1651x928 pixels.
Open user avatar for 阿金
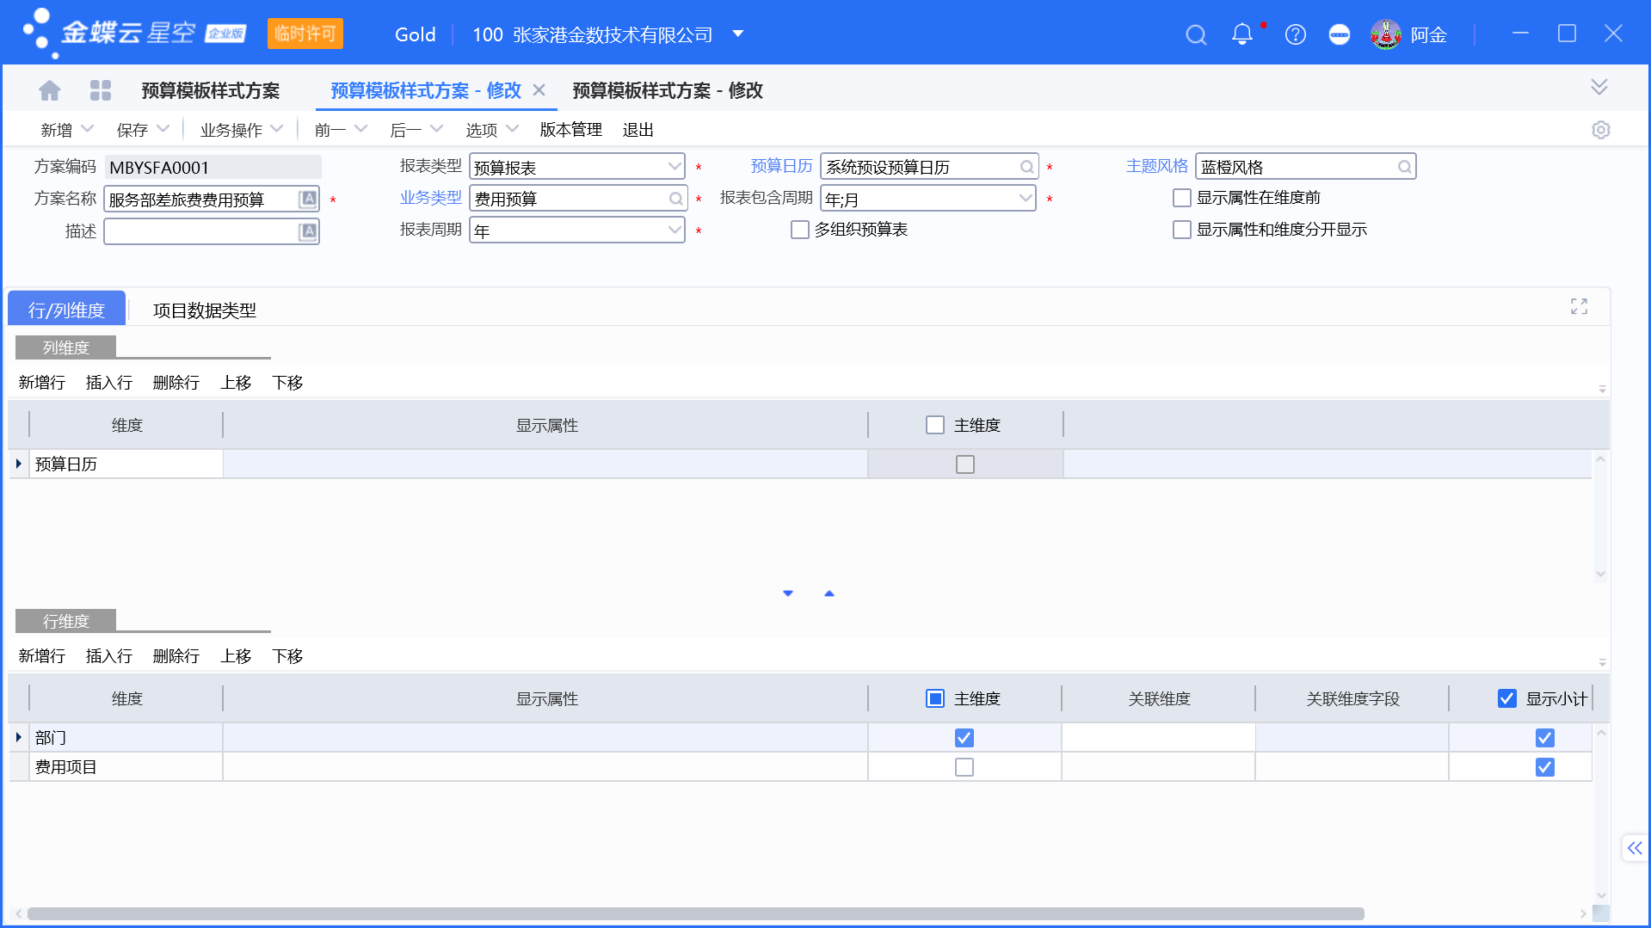(1386, 34)
